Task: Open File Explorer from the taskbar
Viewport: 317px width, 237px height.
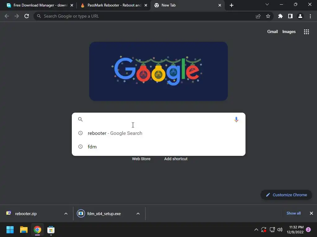Action: click(x=24, y=230)
